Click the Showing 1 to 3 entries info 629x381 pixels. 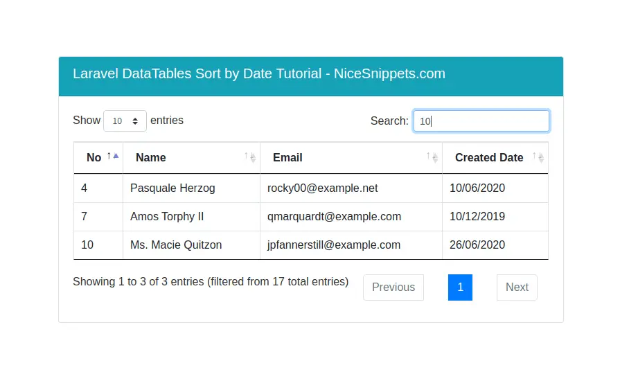point(211,281)
